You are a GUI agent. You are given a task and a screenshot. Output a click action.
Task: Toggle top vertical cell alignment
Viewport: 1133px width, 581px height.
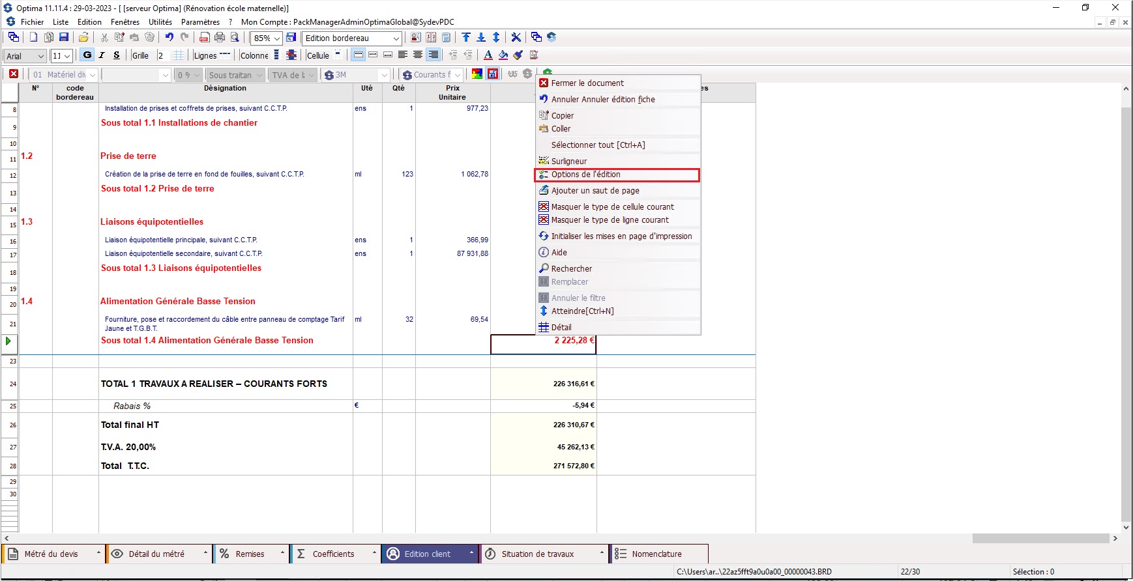tap(359, 55)
